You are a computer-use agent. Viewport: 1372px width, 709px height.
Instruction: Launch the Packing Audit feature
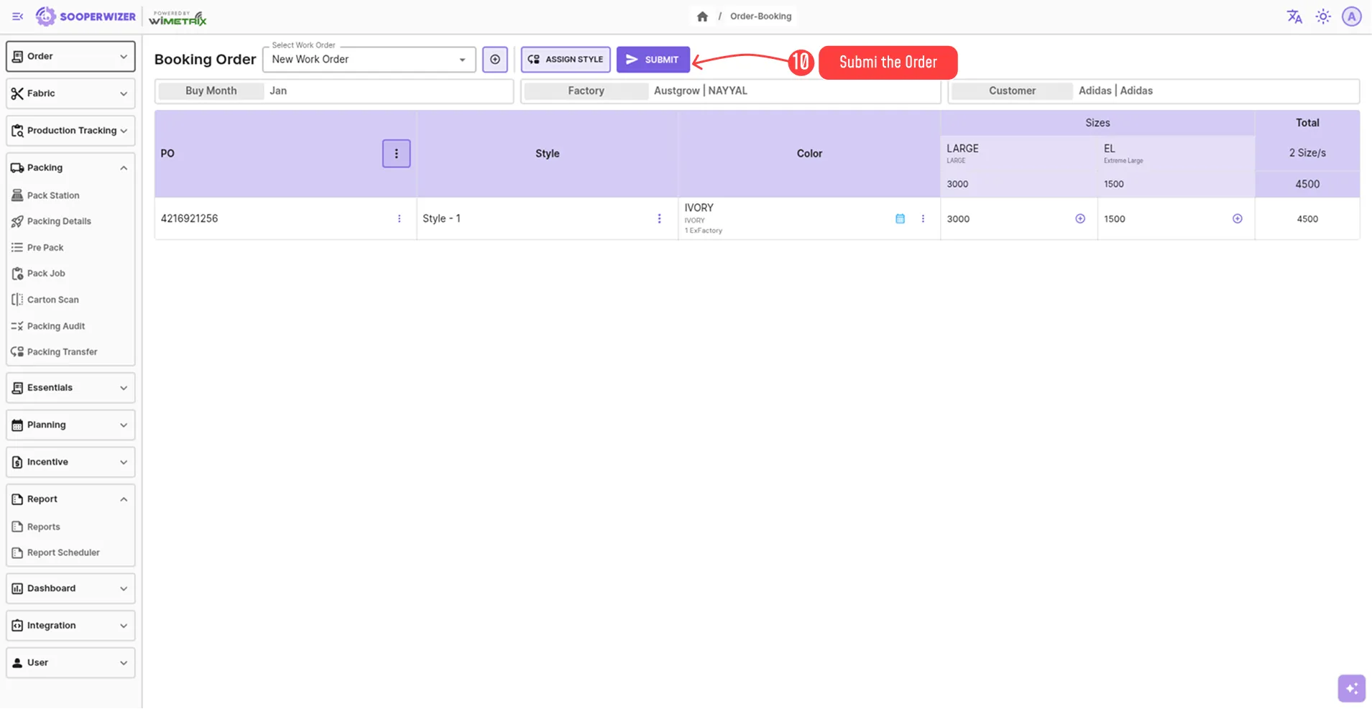coord(55,325)
